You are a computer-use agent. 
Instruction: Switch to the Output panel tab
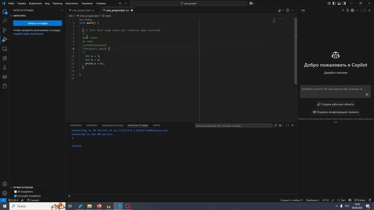point(112,125)
